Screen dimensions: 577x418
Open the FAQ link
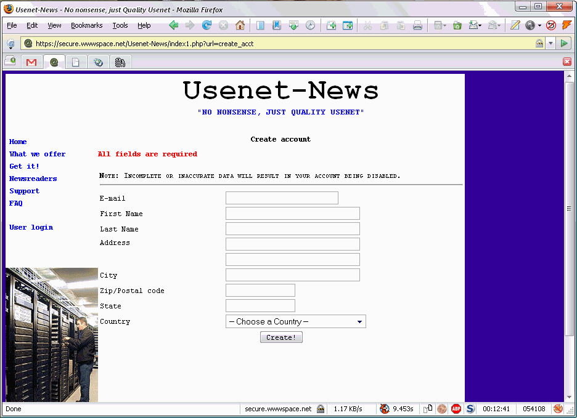coord(16,203)
